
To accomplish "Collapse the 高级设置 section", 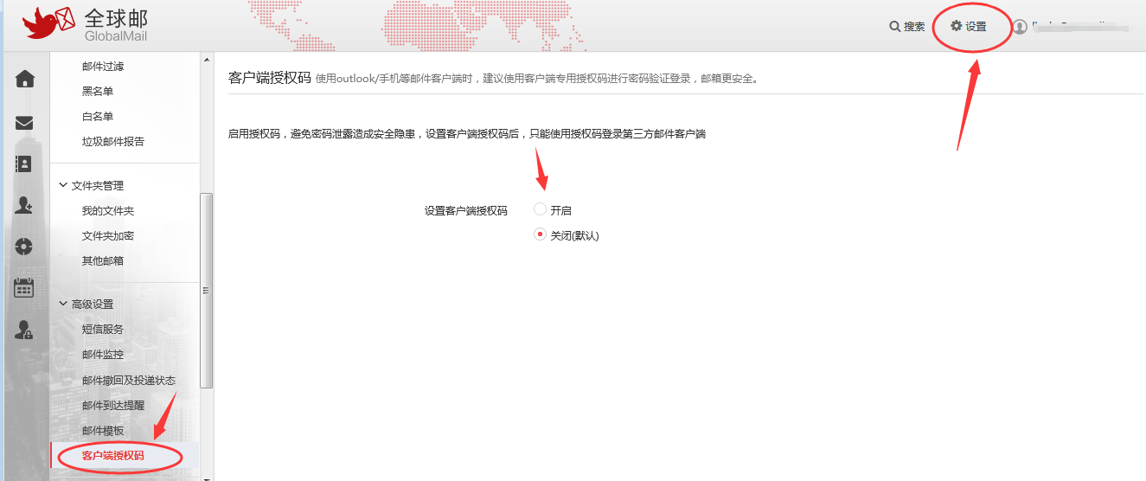I will coord(63,304).
